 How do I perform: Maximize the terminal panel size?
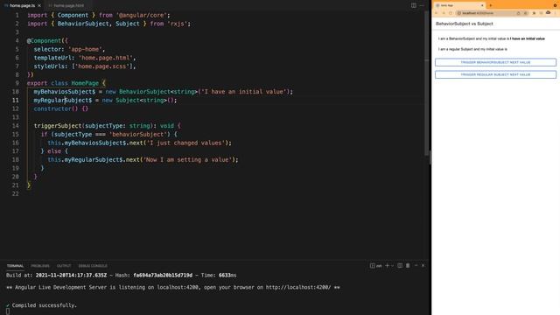416,265
